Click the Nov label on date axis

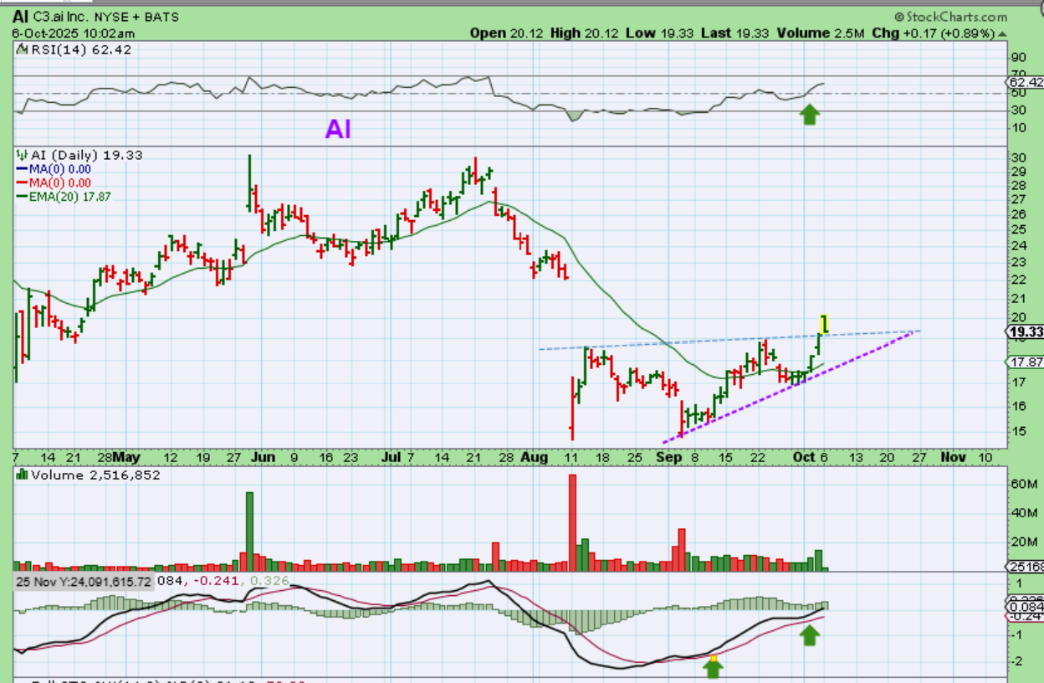[x=954, y=457]
